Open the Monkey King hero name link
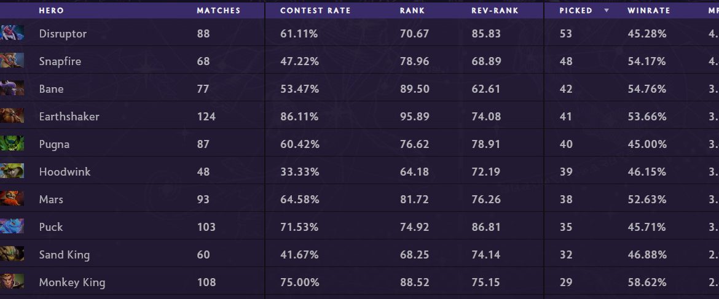The height and width of the screenshot is (299, 719). click(x=72, y=282)
